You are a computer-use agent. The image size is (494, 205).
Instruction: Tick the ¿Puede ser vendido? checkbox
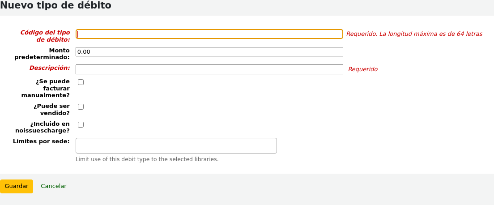(x=81, y=107)
